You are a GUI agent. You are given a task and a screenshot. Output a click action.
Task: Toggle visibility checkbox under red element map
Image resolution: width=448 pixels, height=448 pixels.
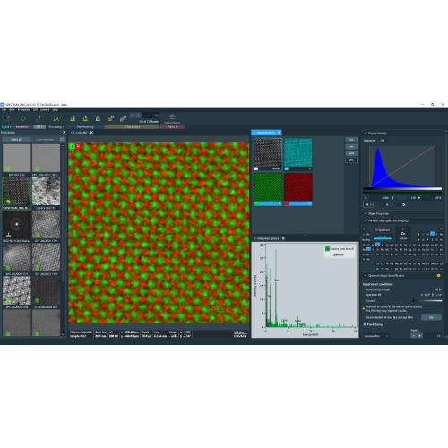(x=309, y=203)
